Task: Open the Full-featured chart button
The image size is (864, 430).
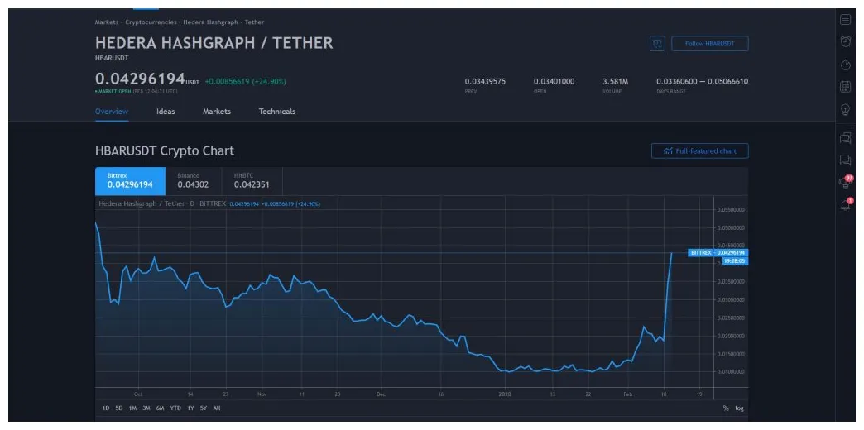Action: point(699,151)
